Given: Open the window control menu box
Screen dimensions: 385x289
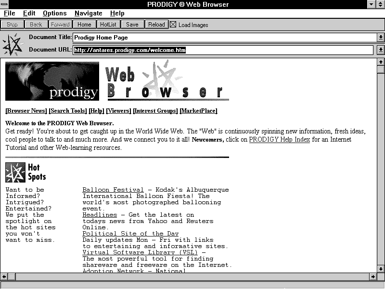Looking at the screenshot, I should pos(4,4).
